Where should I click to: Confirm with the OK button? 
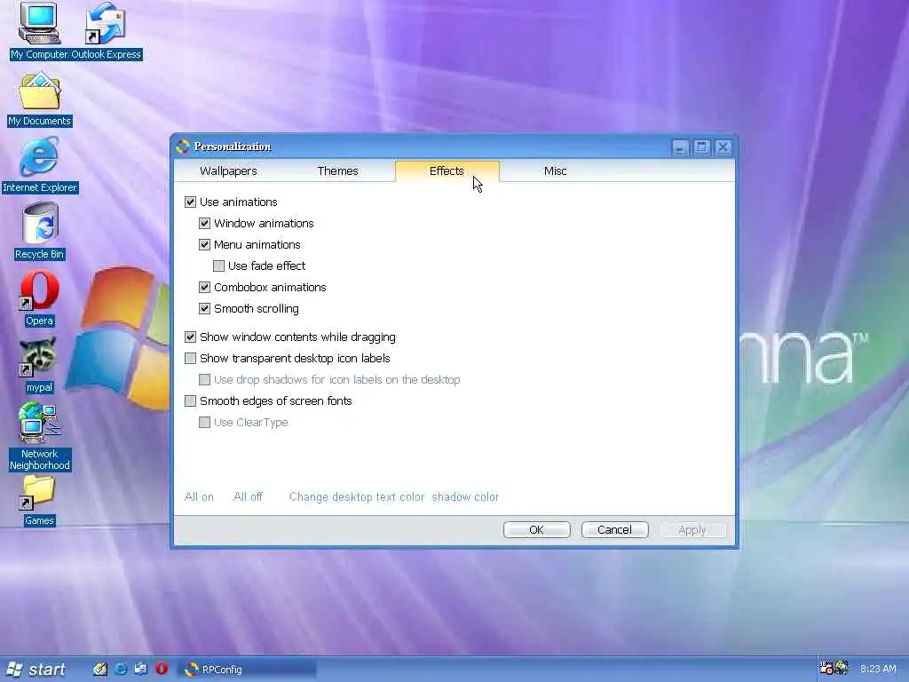537,529
